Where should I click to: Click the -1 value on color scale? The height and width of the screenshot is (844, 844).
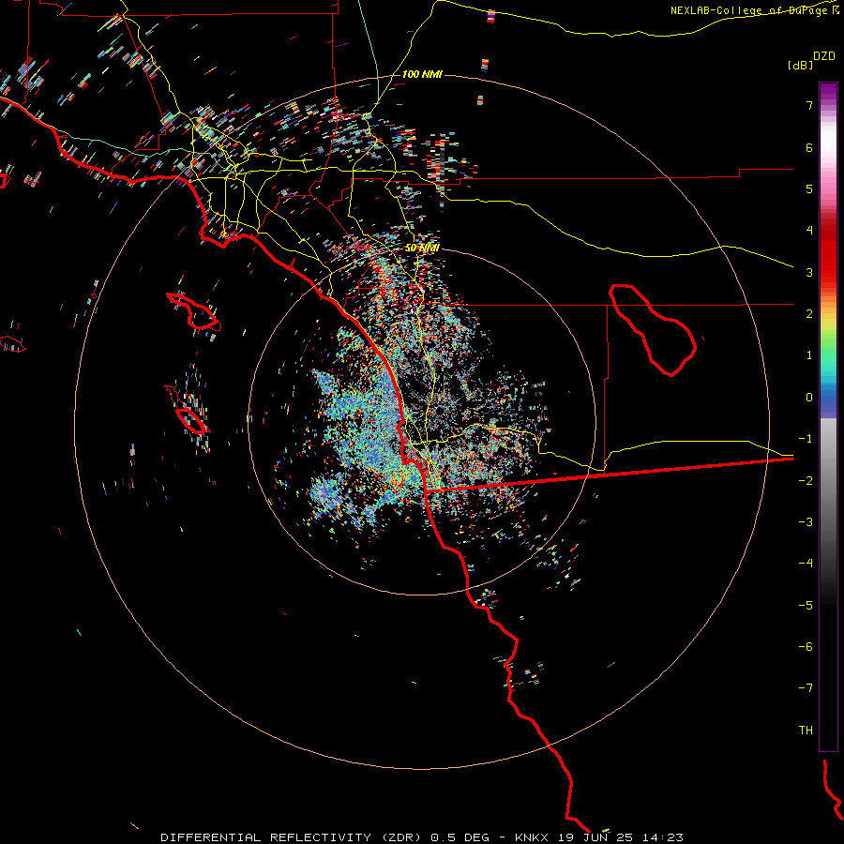[x=806, y=439]
